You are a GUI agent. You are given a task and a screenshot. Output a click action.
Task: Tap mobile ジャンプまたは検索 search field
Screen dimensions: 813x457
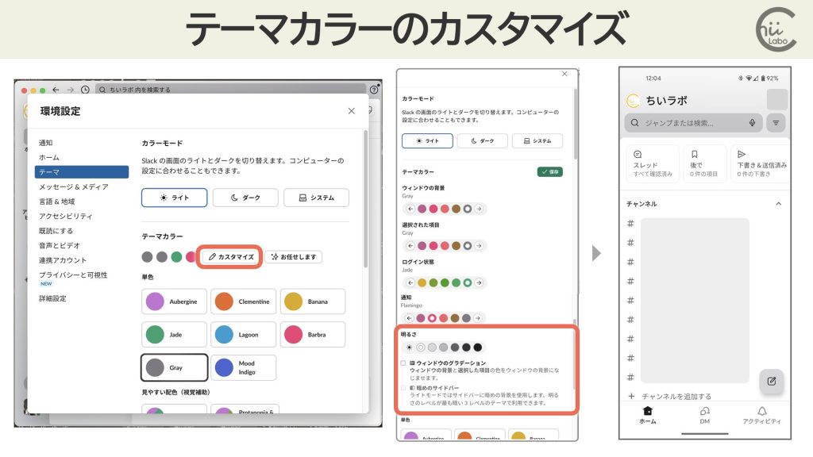tap(693, 123)
